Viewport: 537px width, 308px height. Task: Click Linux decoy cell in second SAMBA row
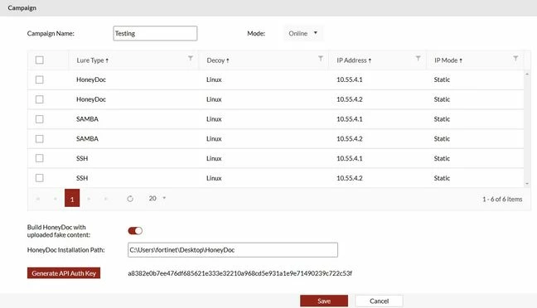214,138
